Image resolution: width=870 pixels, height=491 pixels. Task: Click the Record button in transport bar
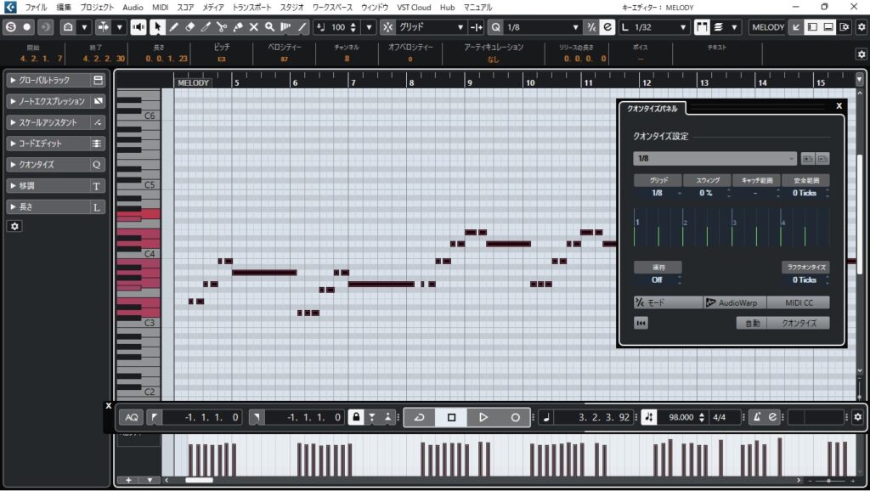click(x=515, y=417)
